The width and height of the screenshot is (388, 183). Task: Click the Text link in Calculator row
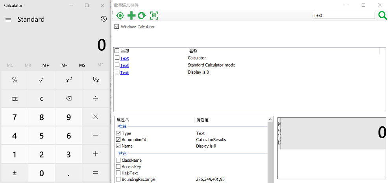[x=124, y=58]
